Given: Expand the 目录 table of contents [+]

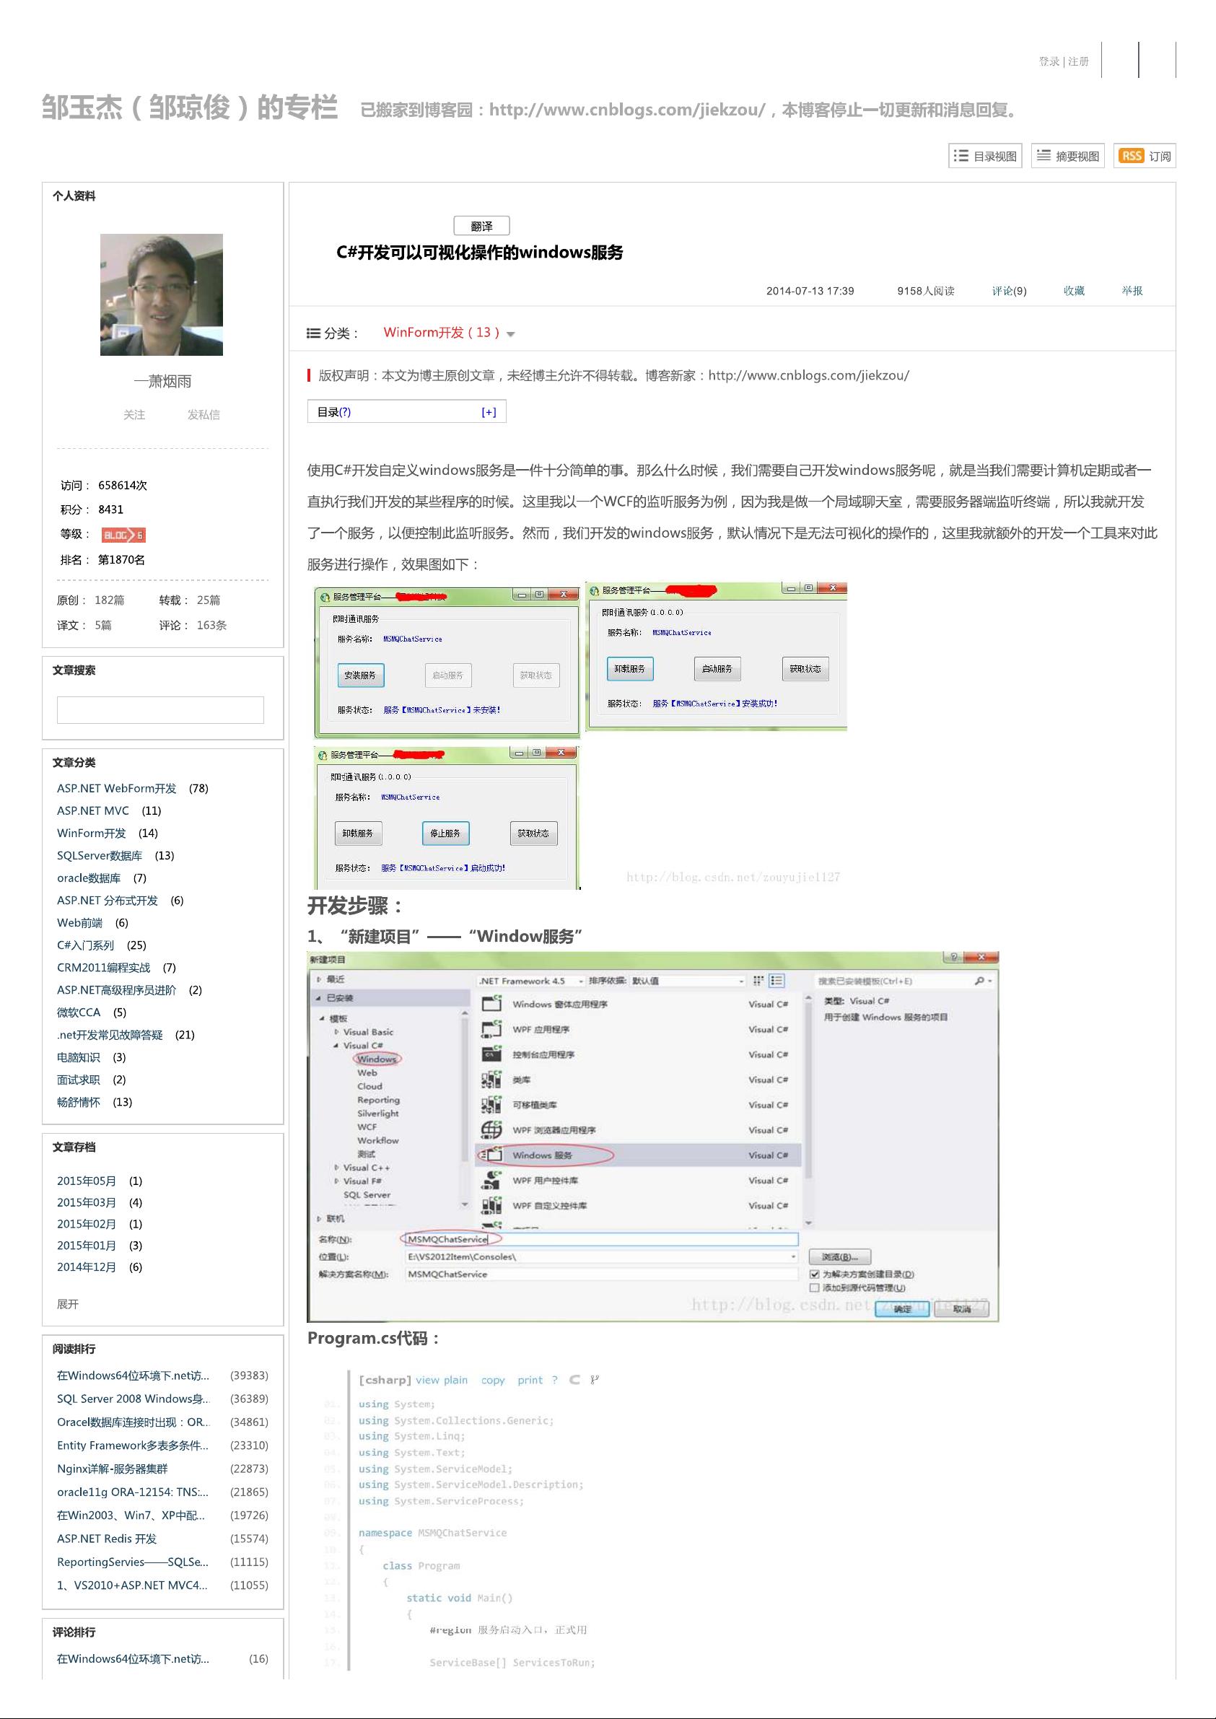Looking at the screenshot, I should [x=488, y=412].
